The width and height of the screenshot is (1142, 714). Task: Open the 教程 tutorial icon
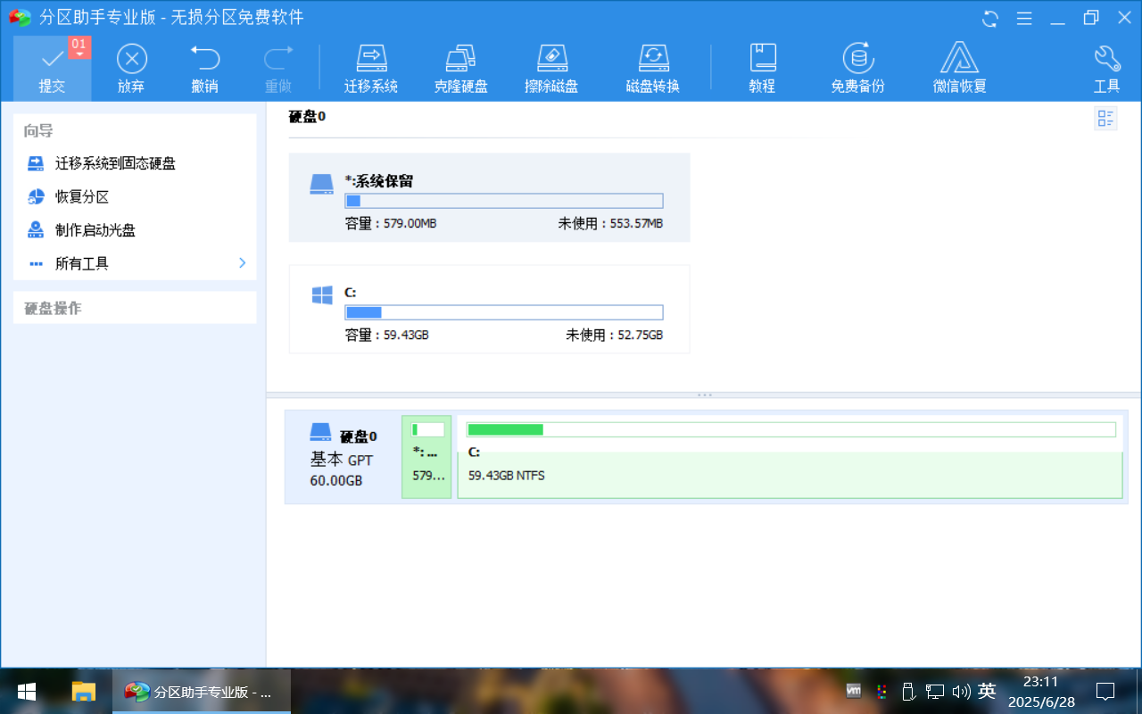click(762, 58)
